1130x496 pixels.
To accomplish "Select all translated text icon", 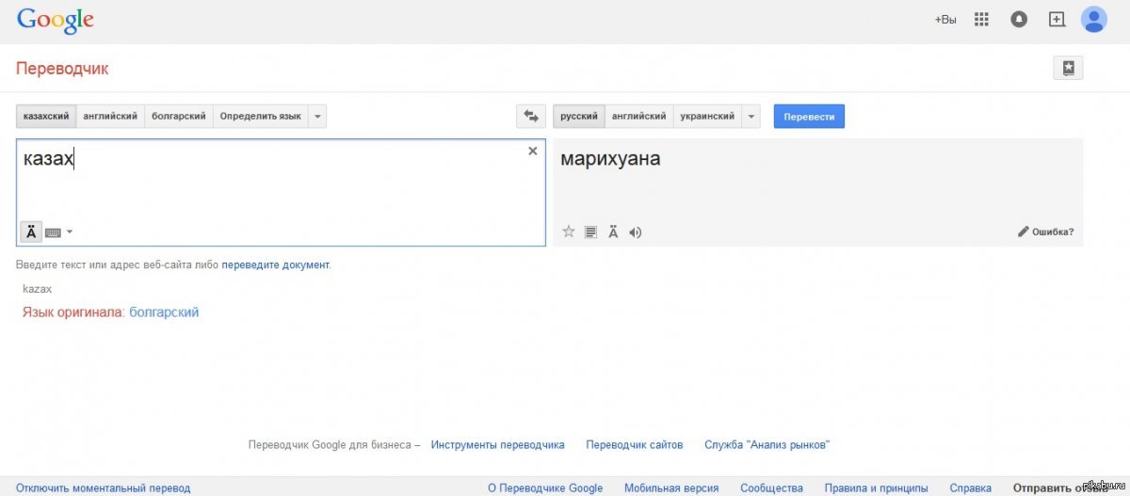I will 591,232.
